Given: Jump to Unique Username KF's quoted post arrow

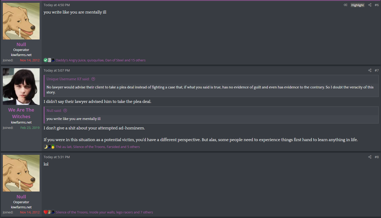Looking at the screenshot, I should click(93, 79).
